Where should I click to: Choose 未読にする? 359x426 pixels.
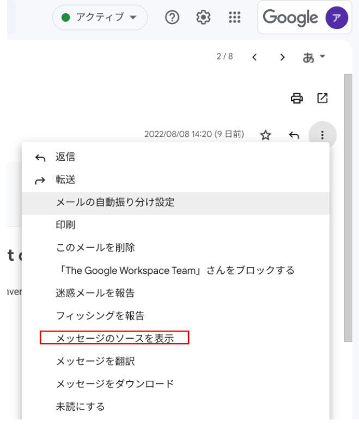coord(175,407)
